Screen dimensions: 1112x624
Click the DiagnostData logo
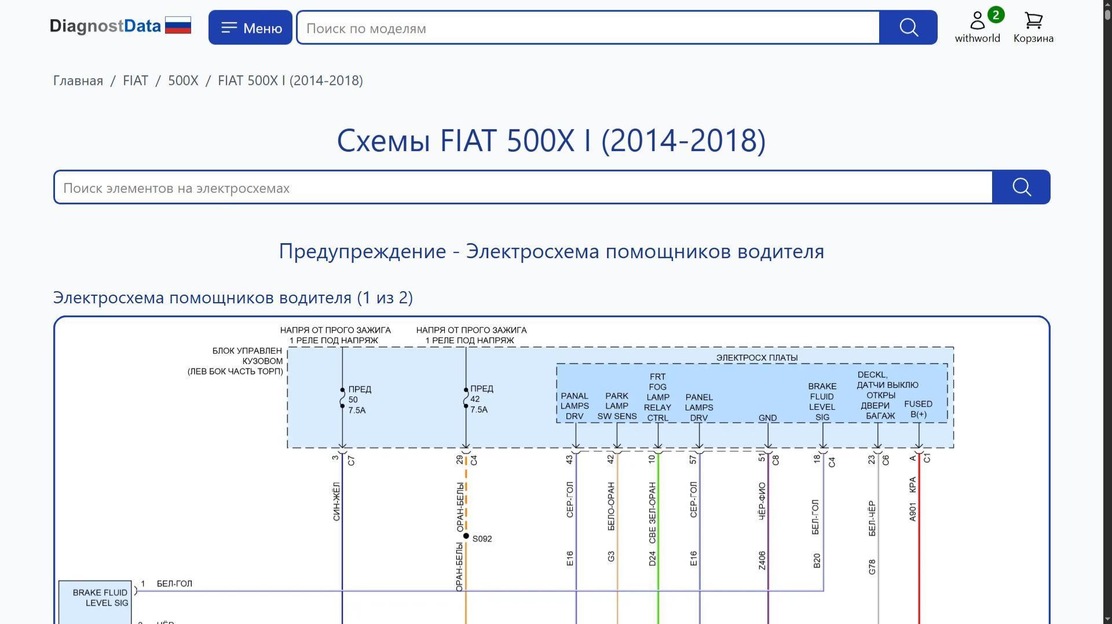(105, 25)
